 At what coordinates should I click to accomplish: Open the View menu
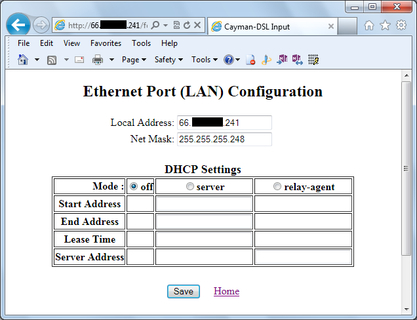tap(72, 43)
